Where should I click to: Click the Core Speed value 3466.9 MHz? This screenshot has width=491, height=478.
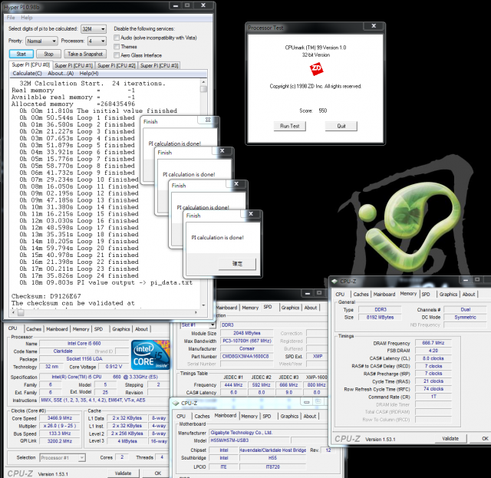click(60, 418)
